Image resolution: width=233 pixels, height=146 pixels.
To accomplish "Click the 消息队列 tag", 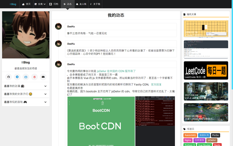I will [204, 135].
